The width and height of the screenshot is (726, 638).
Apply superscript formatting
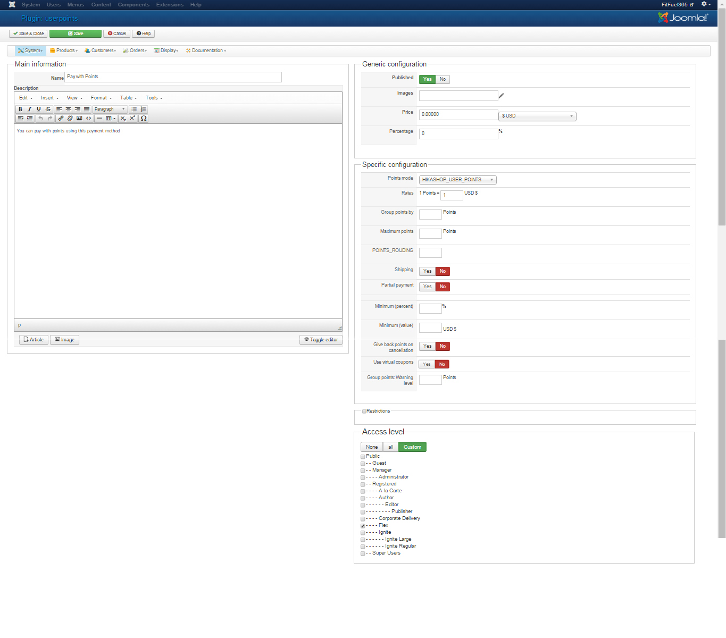132,118
